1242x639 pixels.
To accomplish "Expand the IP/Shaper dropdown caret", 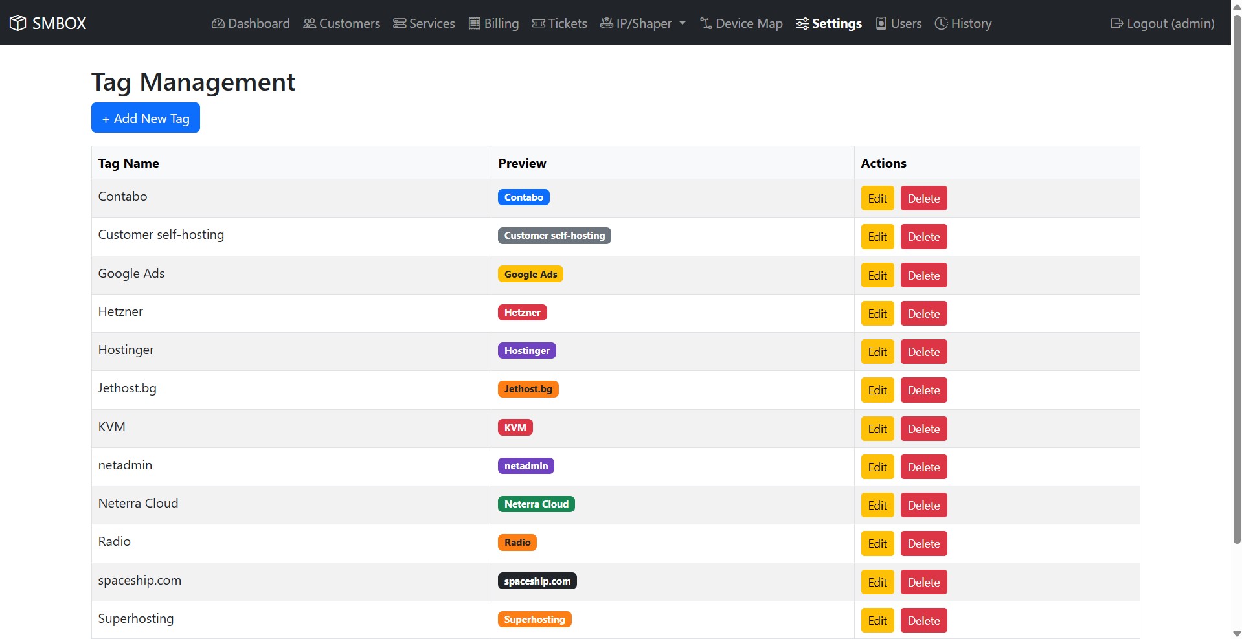I will pyautogui.click(x=683, y=23).
